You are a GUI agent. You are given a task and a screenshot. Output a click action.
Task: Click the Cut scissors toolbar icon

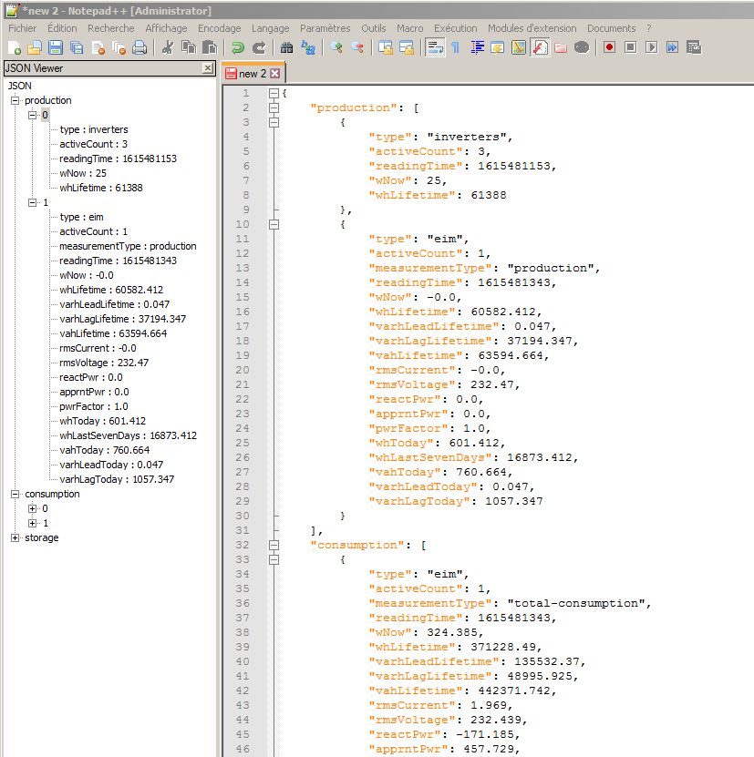(x=168, y=47)
